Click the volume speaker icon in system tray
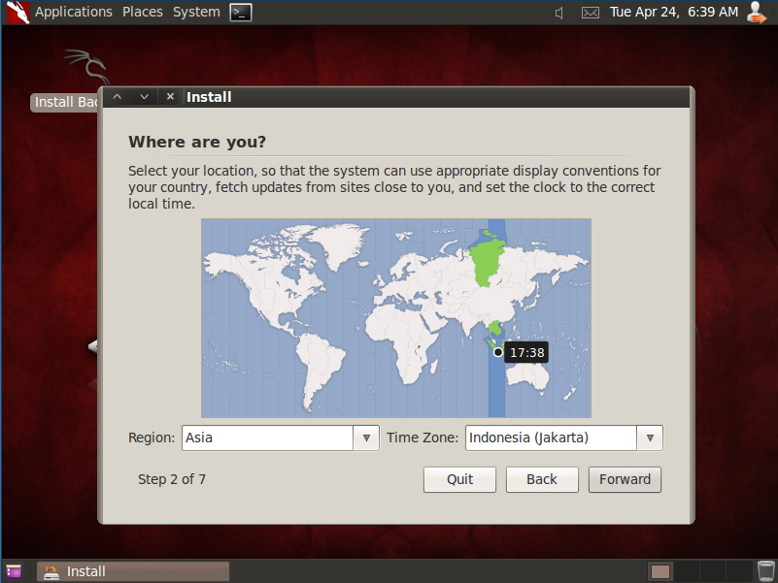778x583 pixels. pos(558,13)
